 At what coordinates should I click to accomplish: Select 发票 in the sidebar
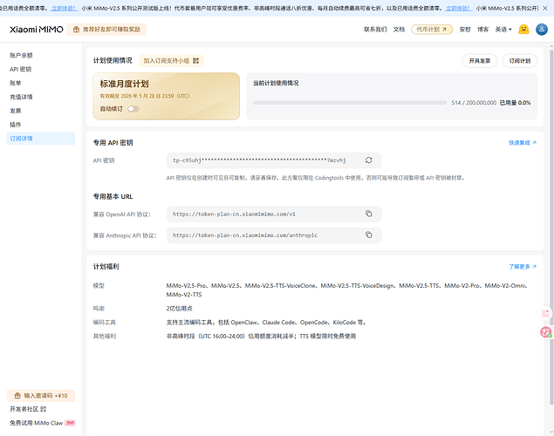point(16,111)
